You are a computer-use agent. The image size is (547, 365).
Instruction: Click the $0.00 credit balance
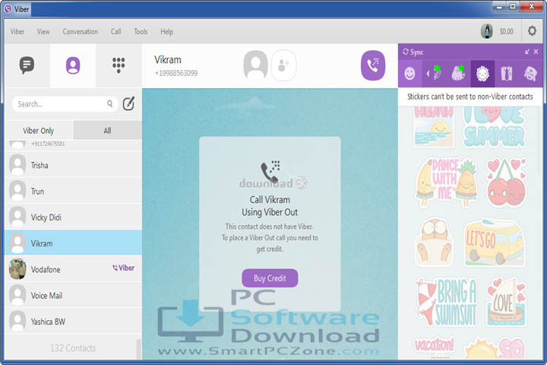tap(506, 31)
